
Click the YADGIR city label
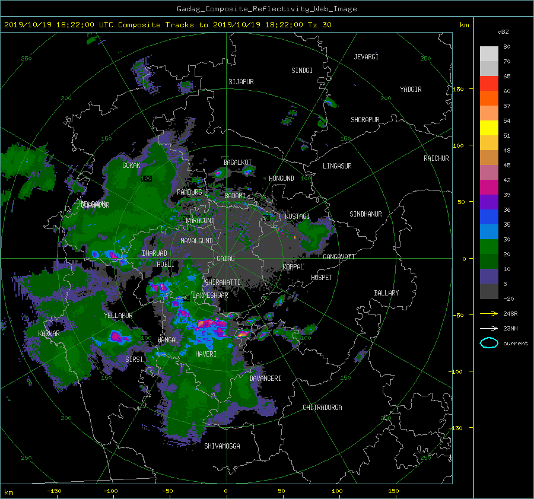click(411, 90)
